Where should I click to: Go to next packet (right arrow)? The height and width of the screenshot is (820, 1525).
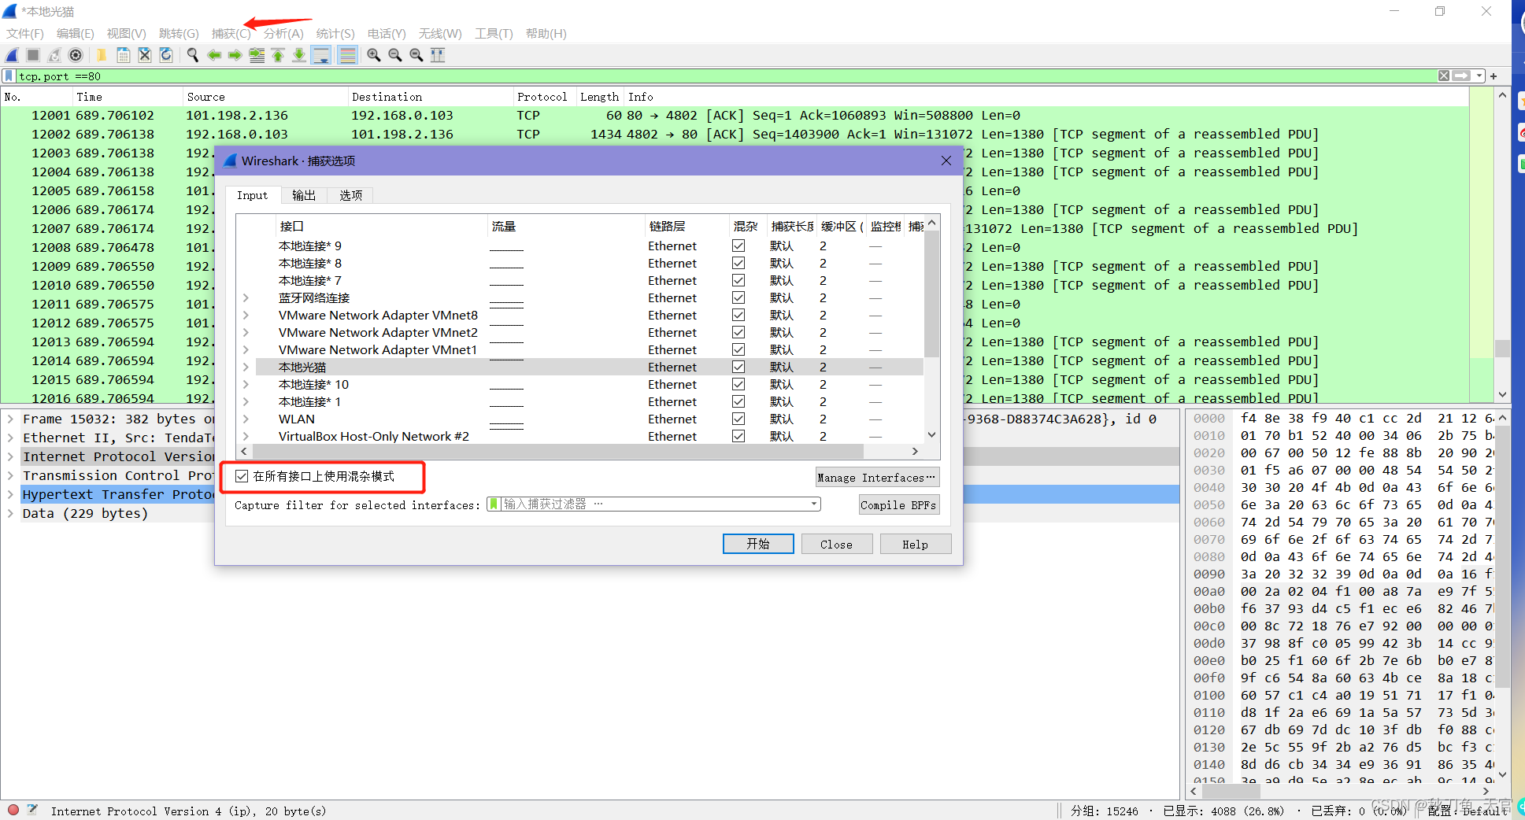coord(235,55)
